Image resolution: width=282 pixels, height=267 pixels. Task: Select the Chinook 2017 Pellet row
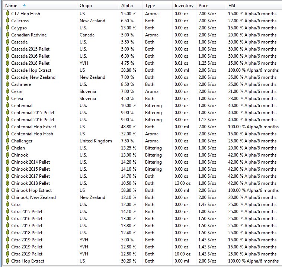pos(142,176)
